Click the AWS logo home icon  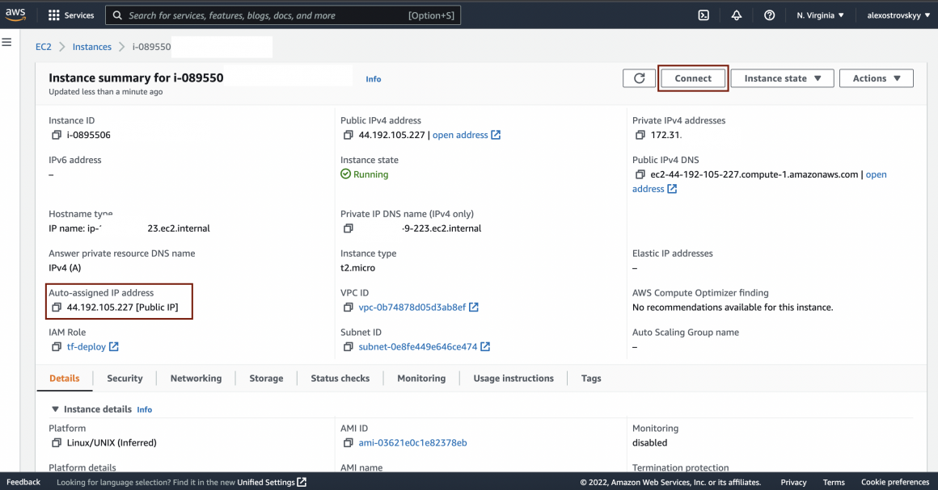(16, 15)
